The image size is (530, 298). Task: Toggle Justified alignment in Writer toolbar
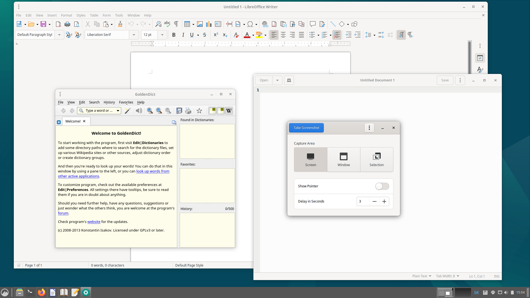click(301, 35)
